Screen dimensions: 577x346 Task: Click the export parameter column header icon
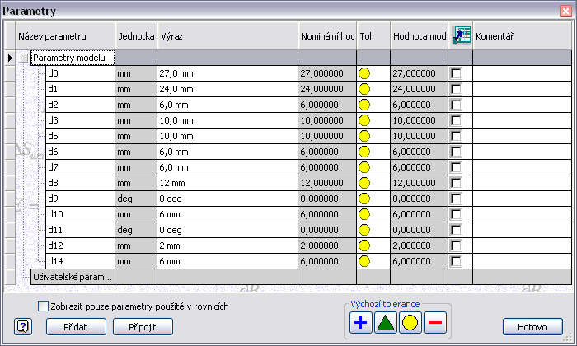click(461, 35)
